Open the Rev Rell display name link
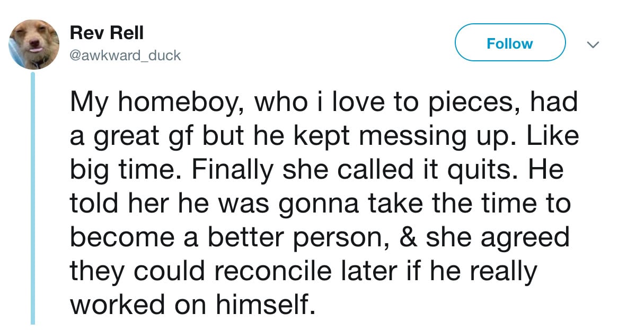Image resolution: width=636 pixels, height=332 pixels. click(x=107, y=33)
